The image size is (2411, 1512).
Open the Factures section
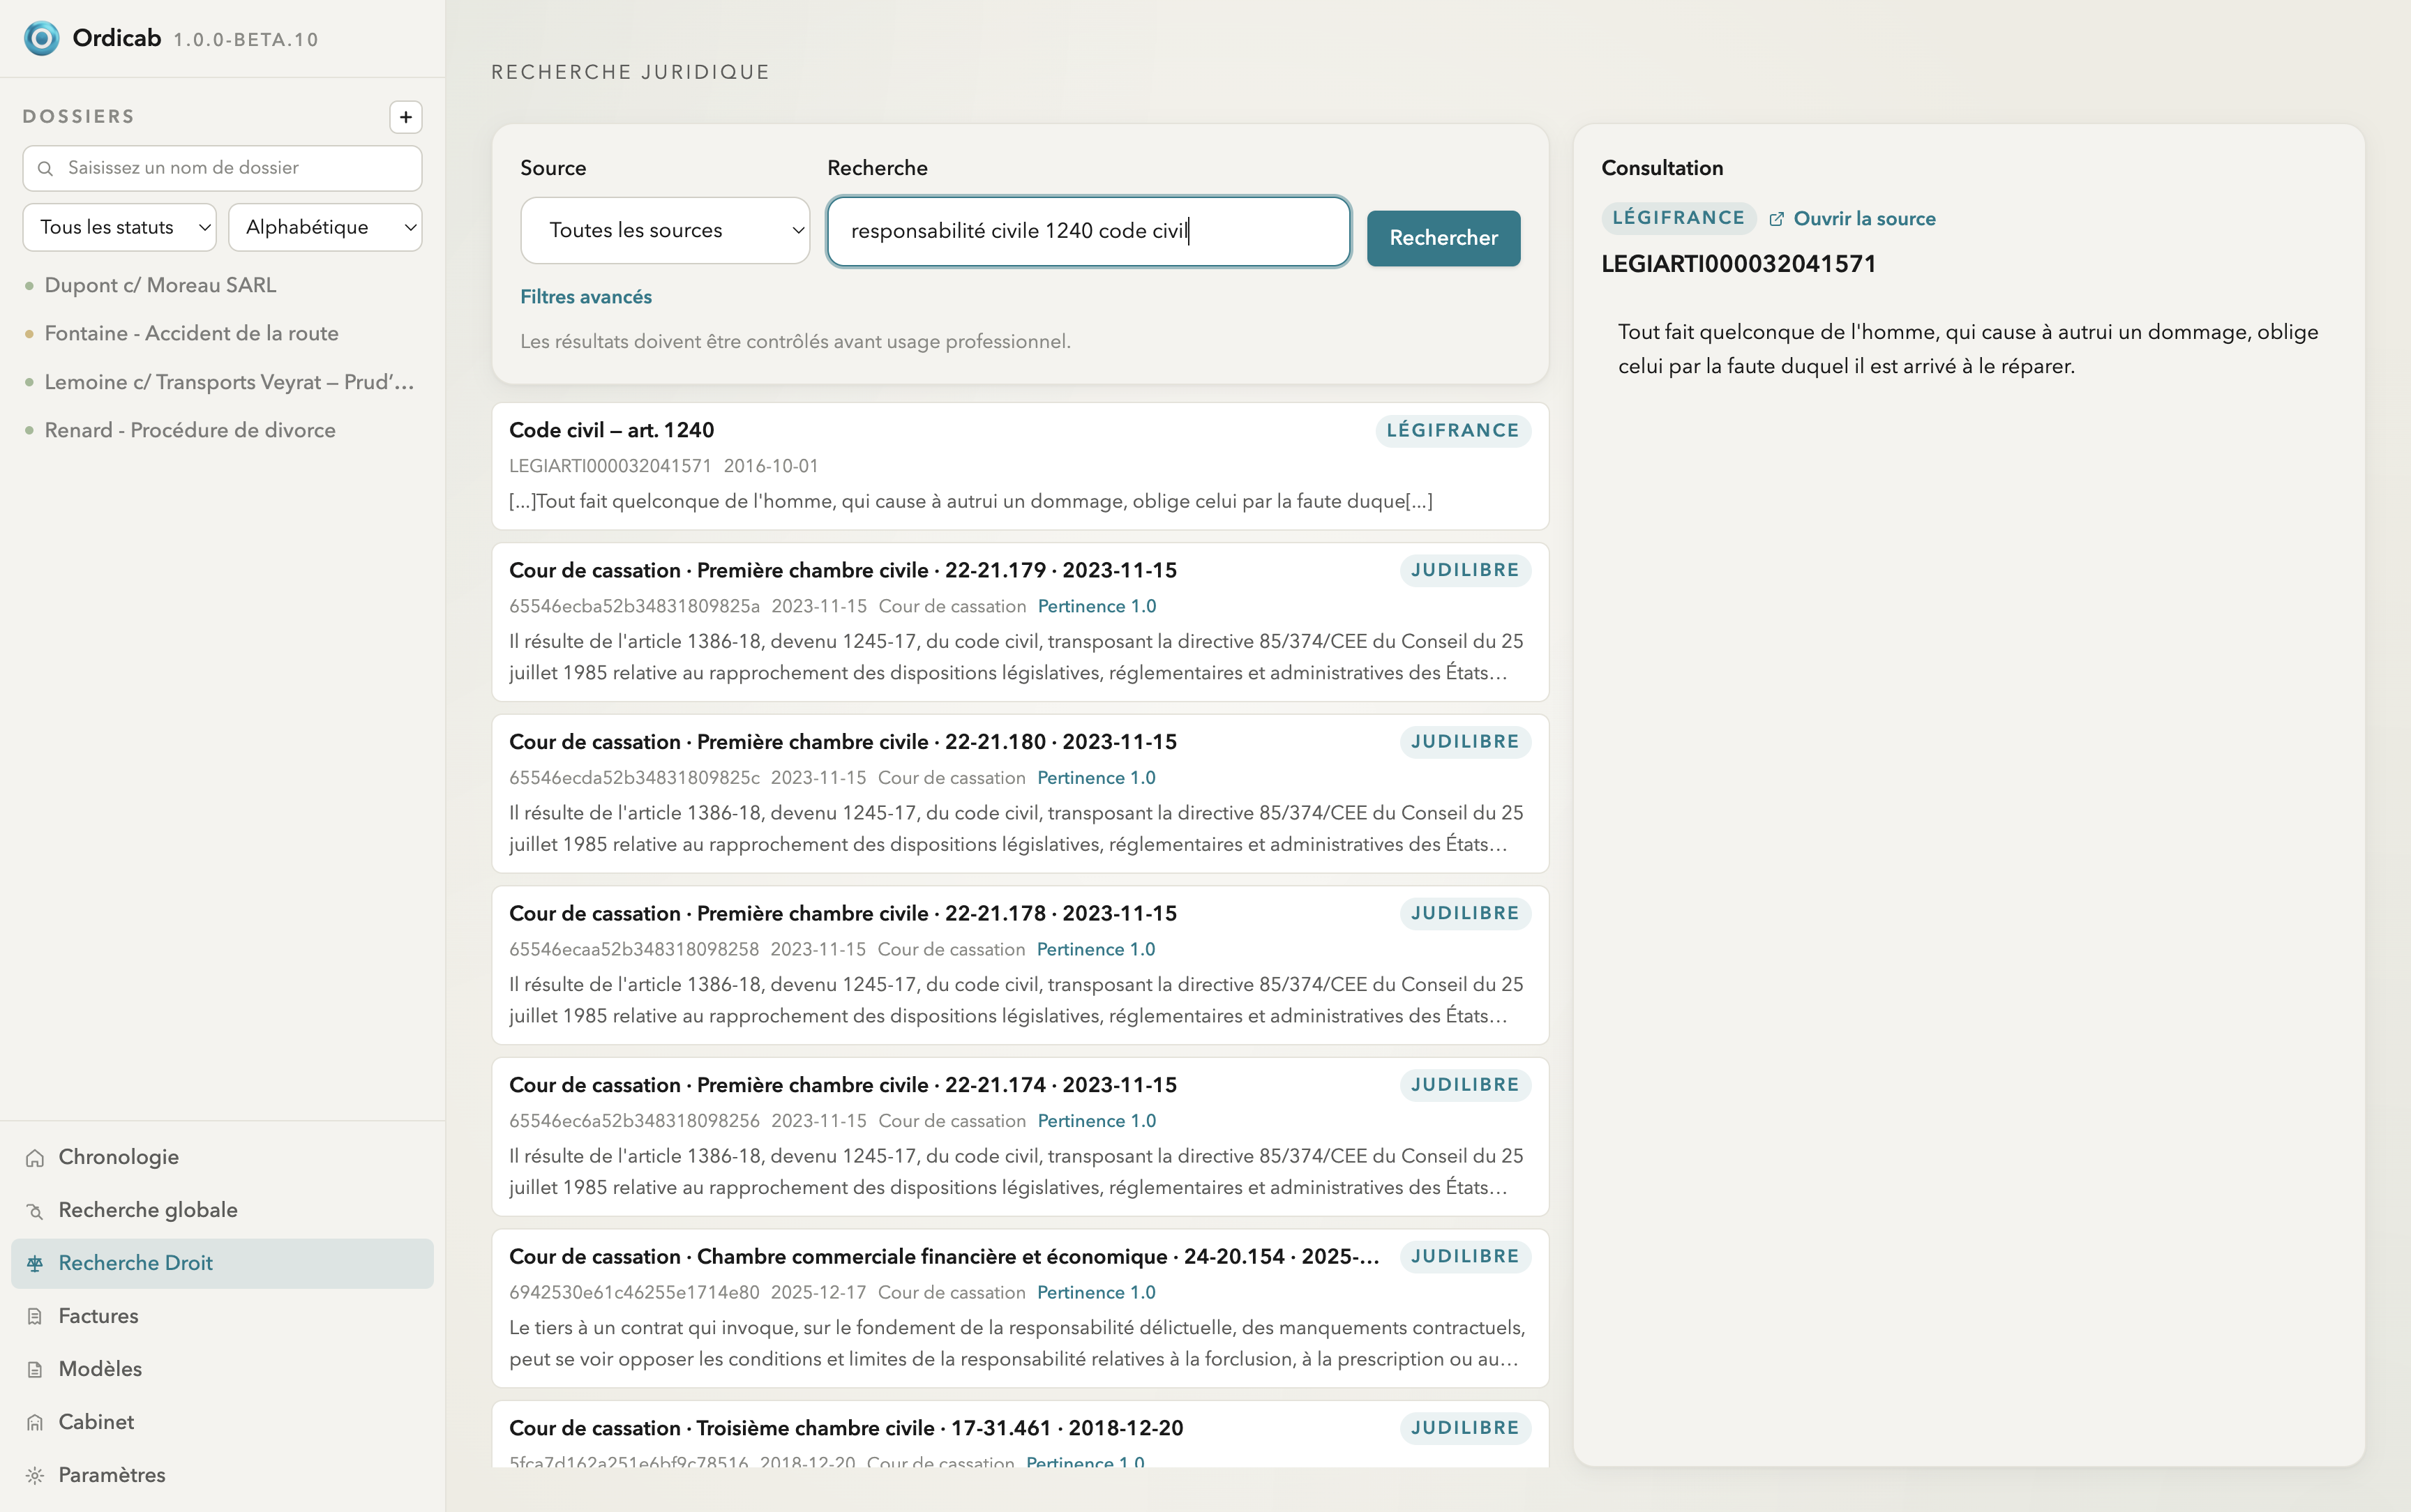(222, 1316)
